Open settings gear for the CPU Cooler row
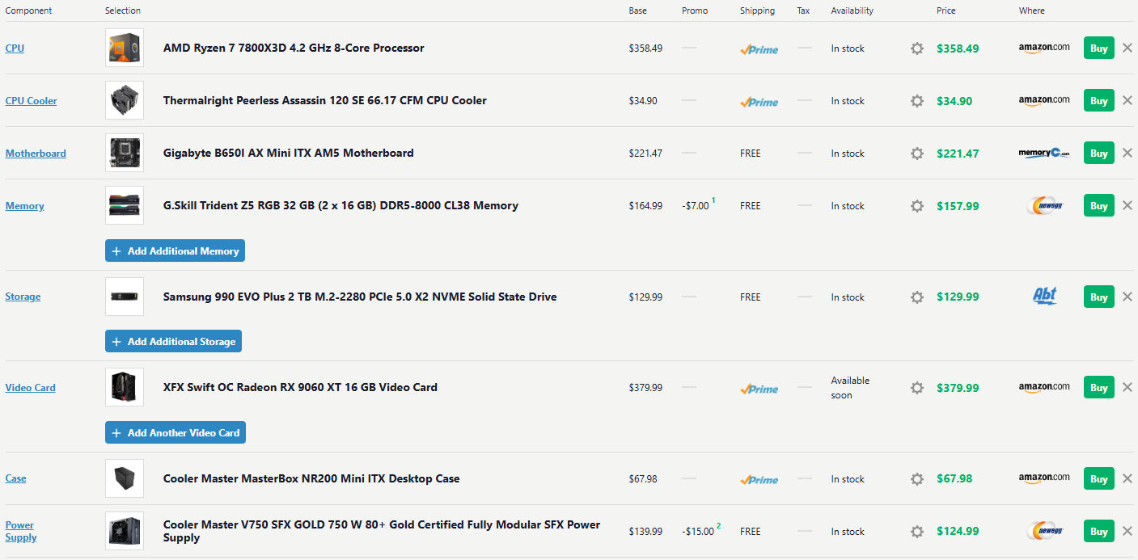Screen dimensions: 1138x560 916,101
